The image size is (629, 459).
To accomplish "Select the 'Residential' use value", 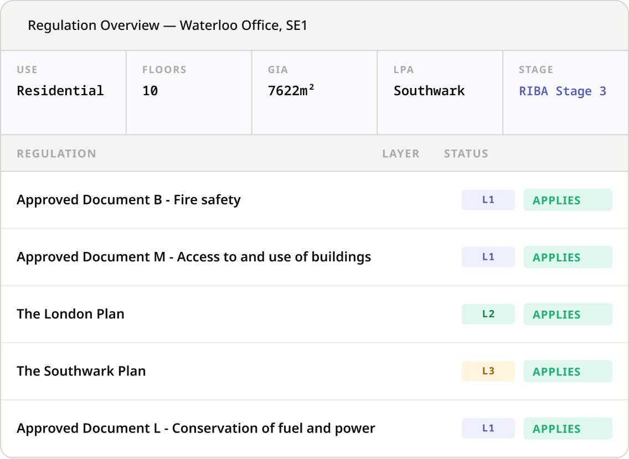I will 60,91.
